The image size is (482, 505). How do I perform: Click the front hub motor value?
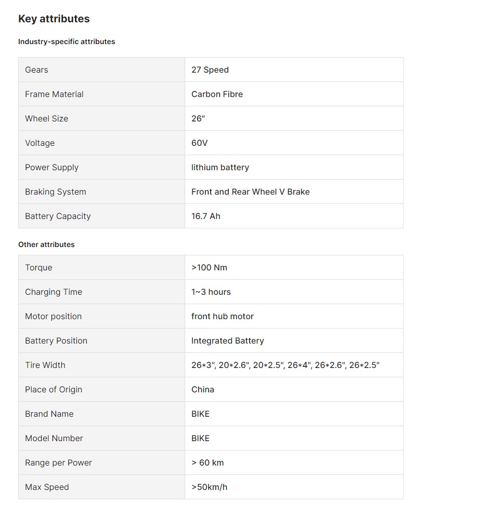click(223, 316)
